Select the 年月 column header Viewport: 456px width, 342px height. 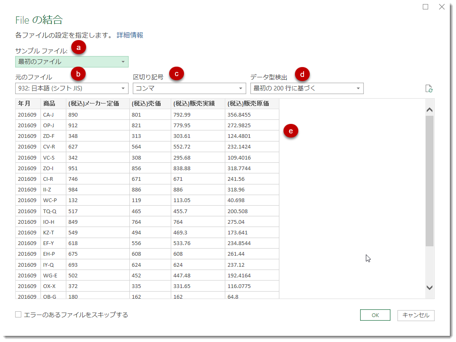click(28, 103)
